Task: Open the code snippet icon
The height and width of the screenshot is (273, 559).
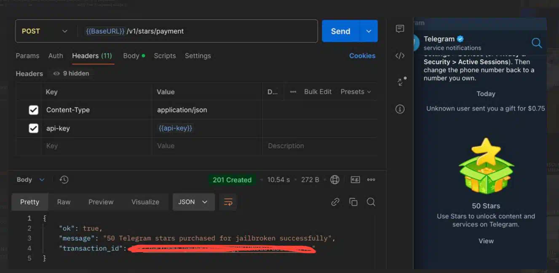Action: pos(400,56)
